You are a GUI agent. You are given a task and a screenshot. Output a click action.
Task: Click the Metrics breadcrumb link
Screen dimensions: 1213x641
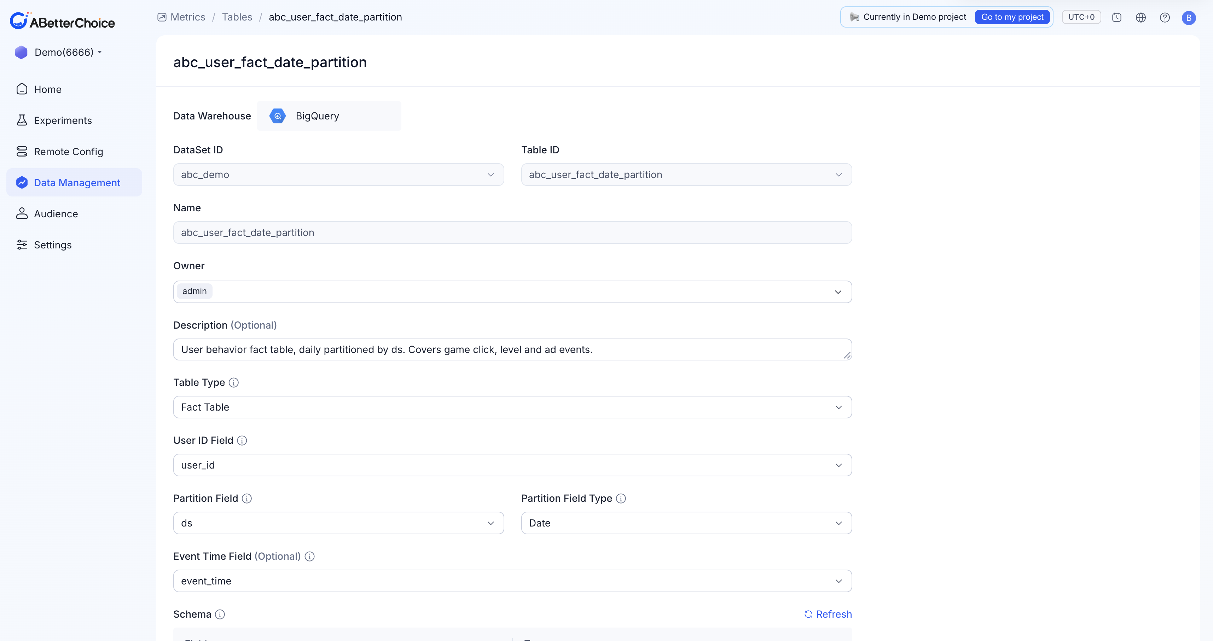187,17
